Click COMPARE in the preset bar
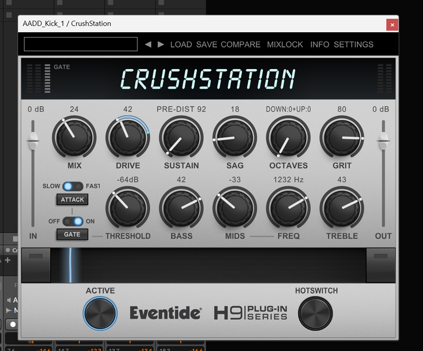The width and height of the screenshot is (423, 351). (x=241, y=44)
